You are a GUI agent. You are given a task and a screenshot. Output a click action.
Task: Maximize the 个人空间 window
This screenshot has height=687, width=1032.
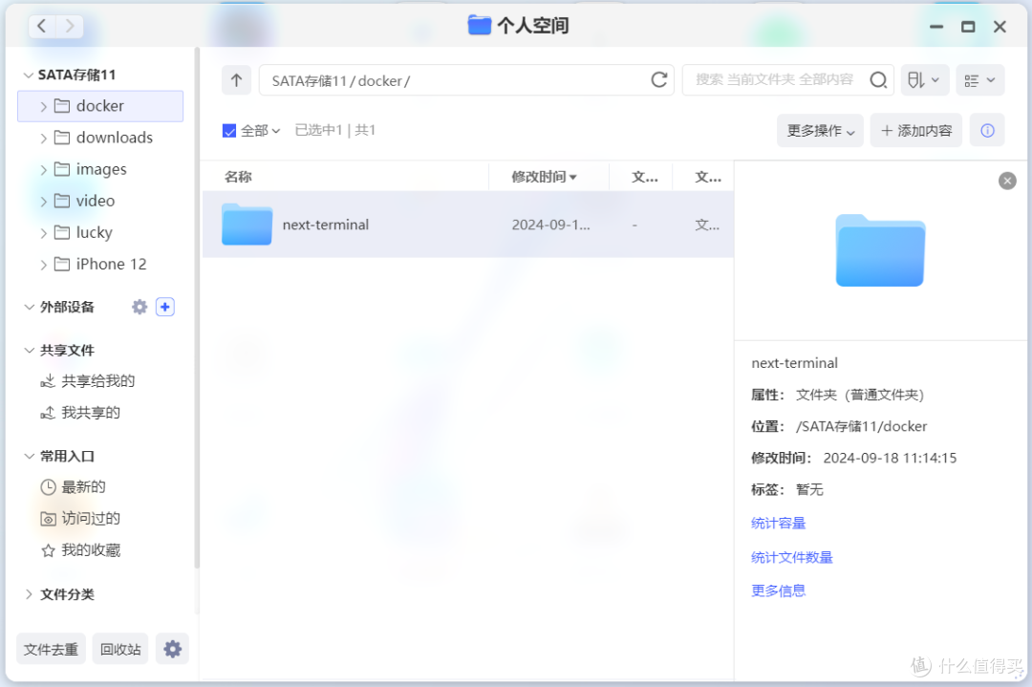point(967,27)
